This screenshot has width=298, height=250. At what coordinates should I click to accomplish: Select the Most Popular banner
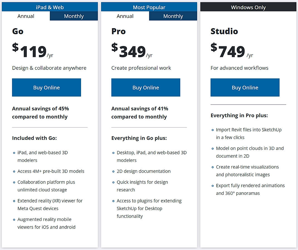pyautogui.click(x=149, y=7)
